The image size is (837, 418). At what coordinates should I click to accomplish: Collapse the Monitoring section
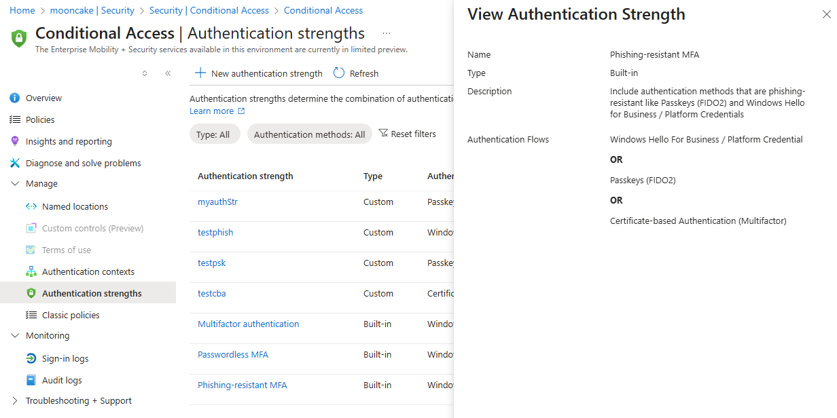[15, 336]
